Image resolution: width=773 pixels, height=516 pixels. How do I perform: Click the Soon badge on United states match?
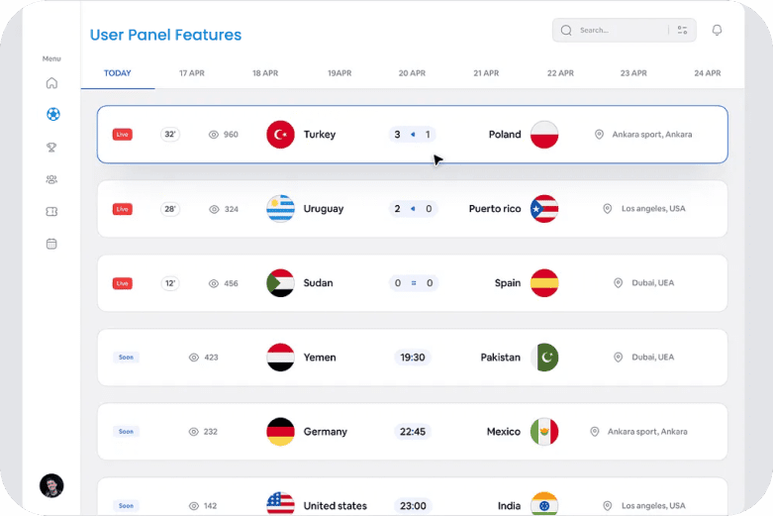pos(126,506)
